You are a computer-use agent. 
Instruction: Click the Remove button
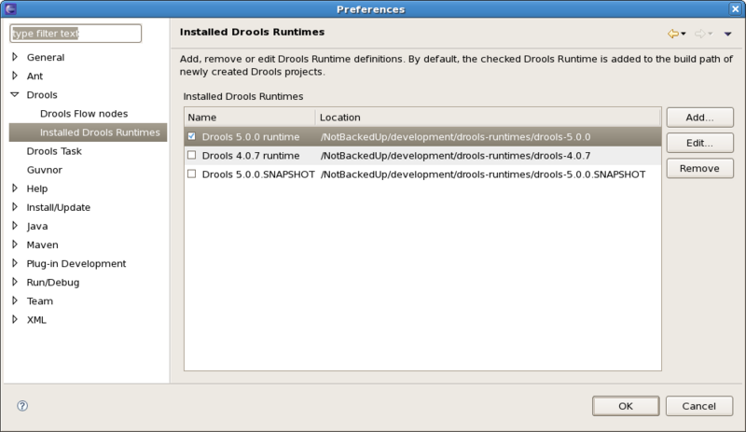[x=700, y=168]
